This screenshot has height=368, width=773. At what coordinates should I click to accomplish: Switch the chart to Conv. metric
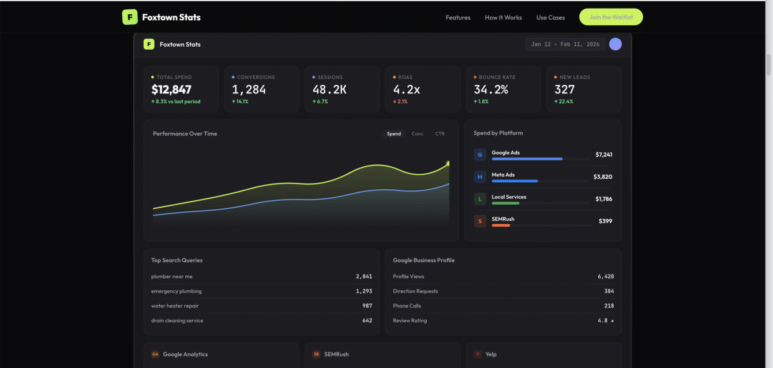click(x=417, y=133)
